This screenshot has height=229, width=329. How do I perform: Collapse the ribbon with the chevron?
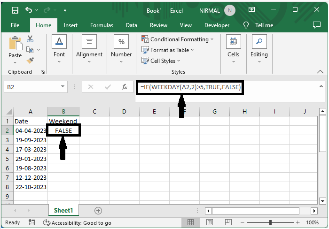coord(320,72)
